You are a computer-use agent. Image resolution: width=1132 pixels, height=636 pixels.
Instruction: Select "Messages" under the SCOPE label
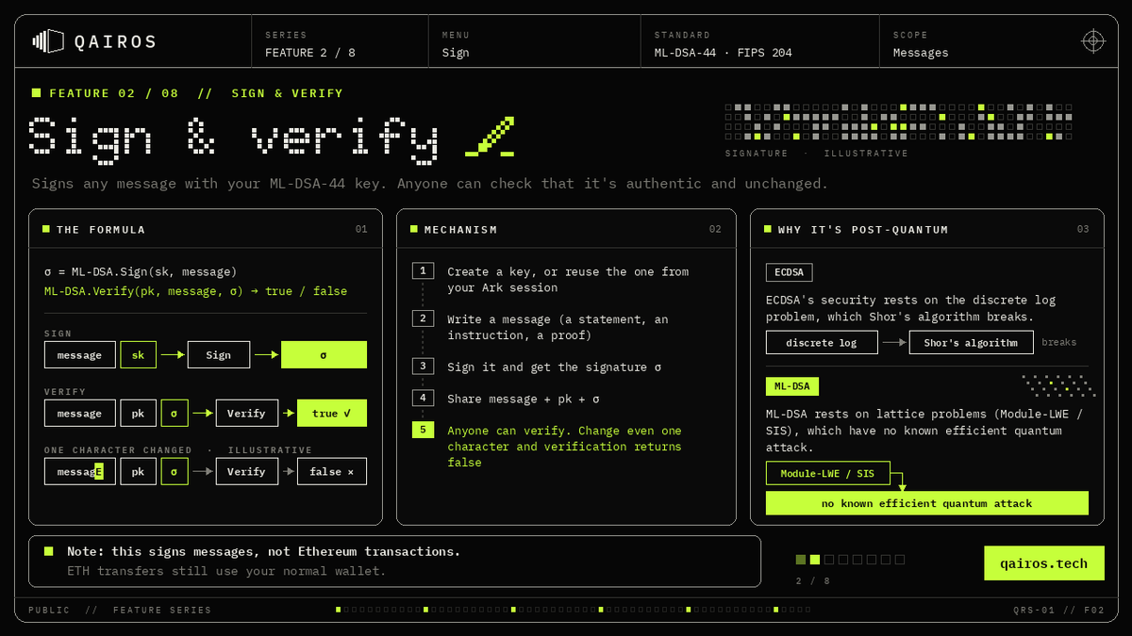click(x=921, y=53)
